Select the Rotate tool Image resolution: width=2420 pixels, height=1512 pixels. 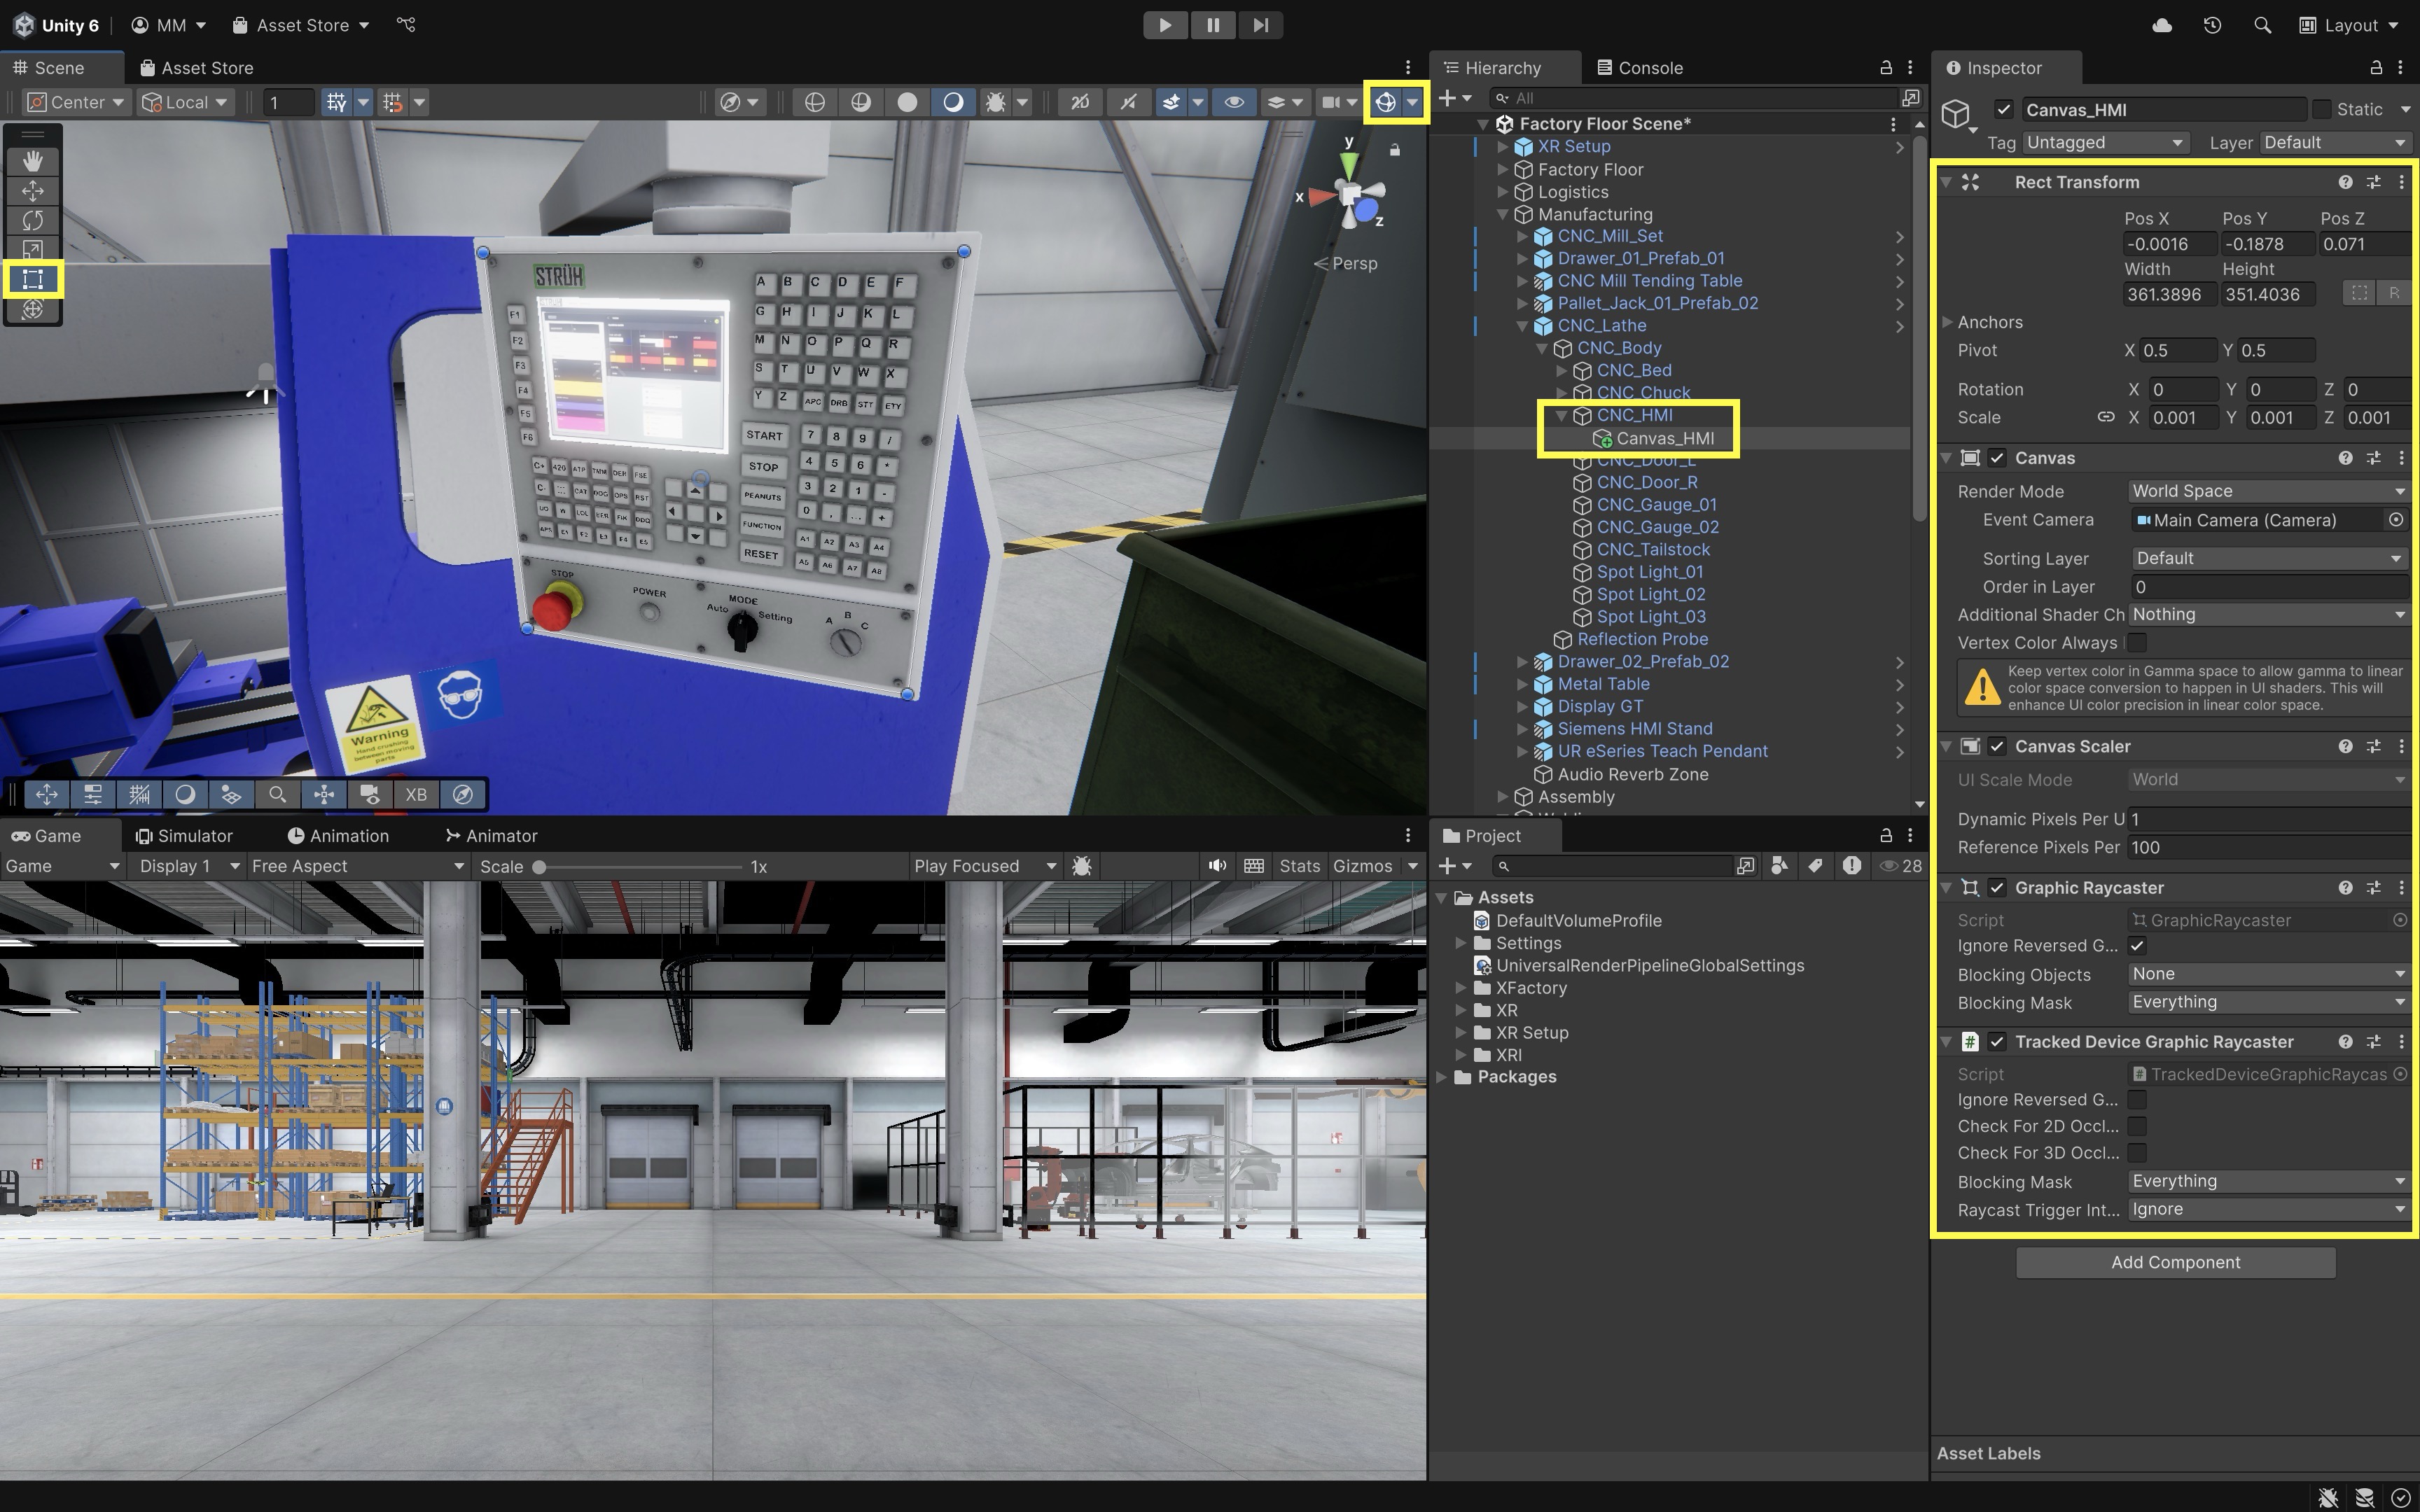coord(32,220)
